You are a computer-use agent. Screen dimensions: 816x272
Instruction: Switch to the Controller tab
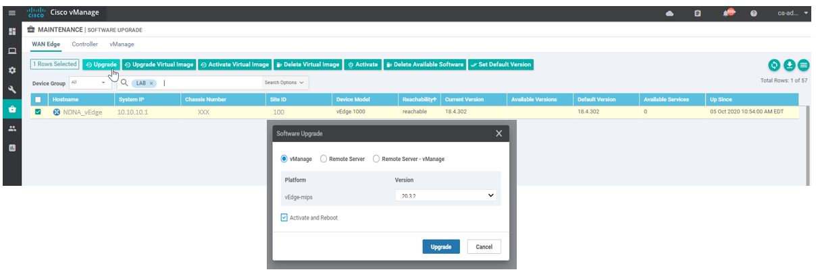click(84, 44)
